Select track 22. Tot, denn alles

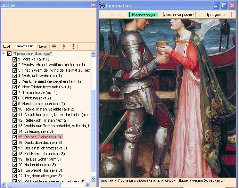pos(40,176)
